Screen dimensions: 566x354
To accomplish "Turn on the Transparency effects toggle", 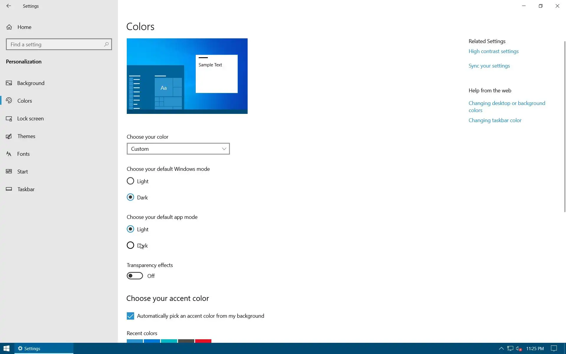I will pos(135,276).
